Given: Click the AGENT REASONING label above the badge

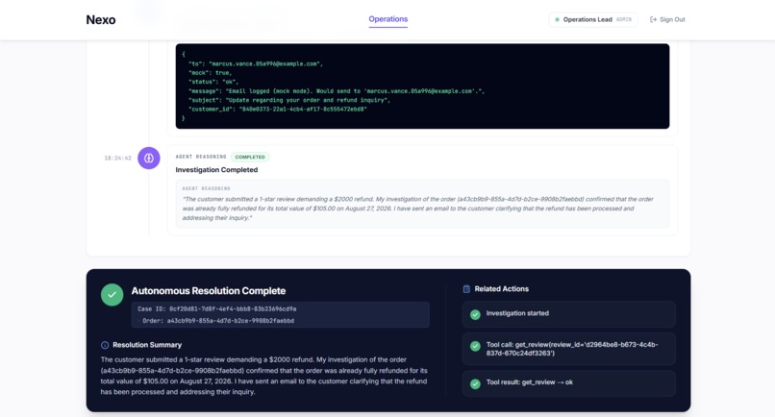Looking at the screenshot, I should [201, 157].
